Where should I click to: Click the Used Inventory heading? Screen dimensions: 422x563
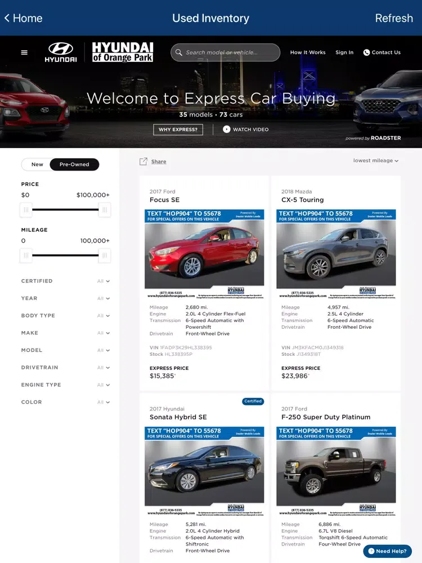(x=210, y=18)
